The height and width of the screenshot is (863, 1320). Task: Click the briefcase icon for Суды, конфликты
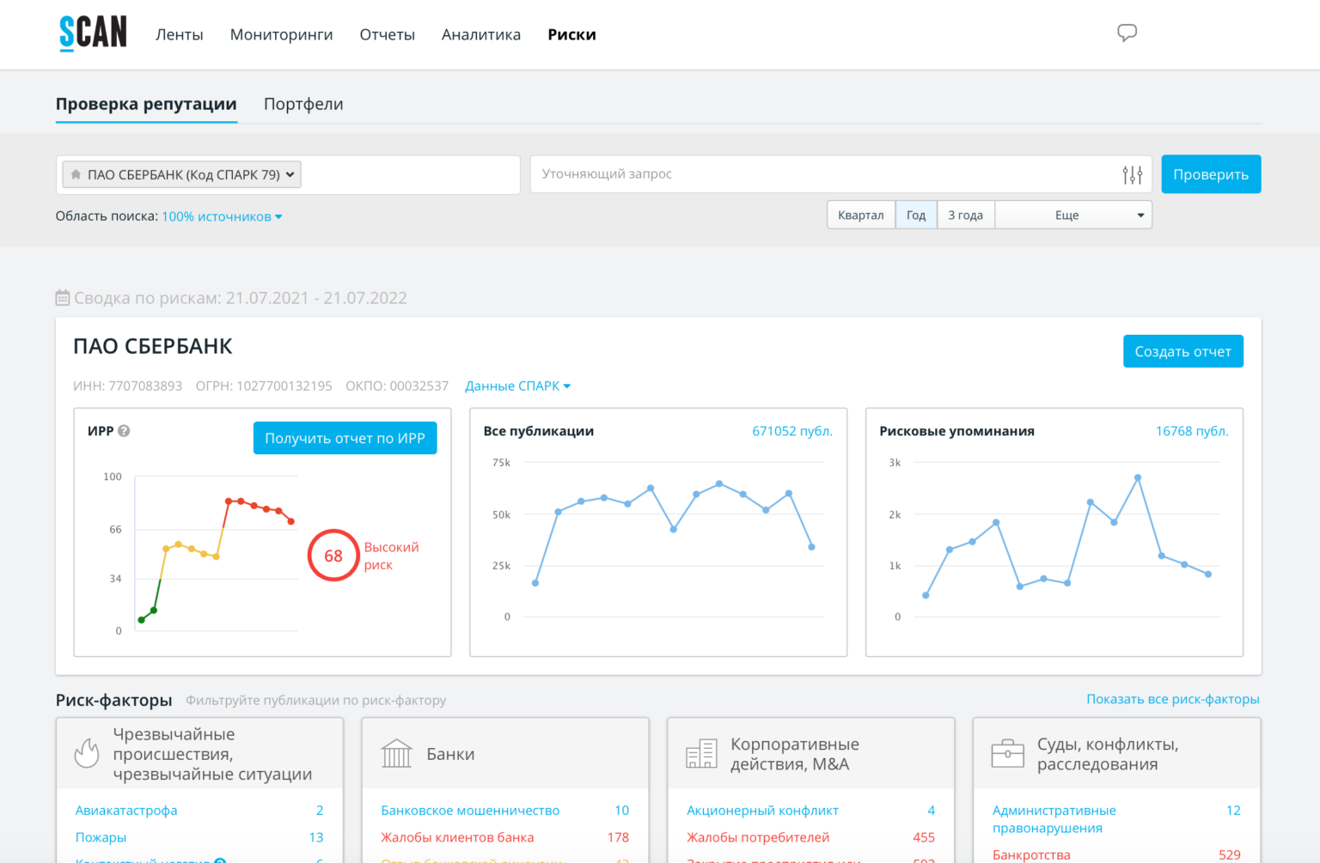[x=1007, y=753]
